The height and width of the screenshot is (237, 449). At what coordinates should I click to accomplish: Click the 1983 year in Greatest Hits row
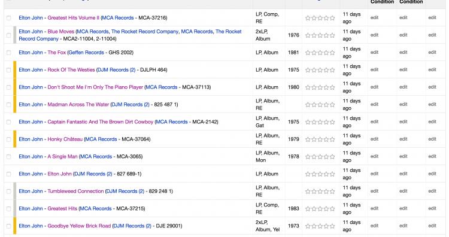tap(293, 208)
